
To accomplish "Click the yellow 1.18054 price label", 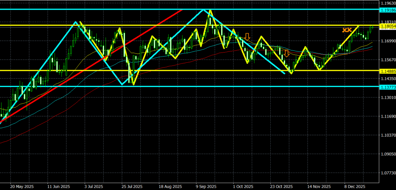I will tap(387, 26).
